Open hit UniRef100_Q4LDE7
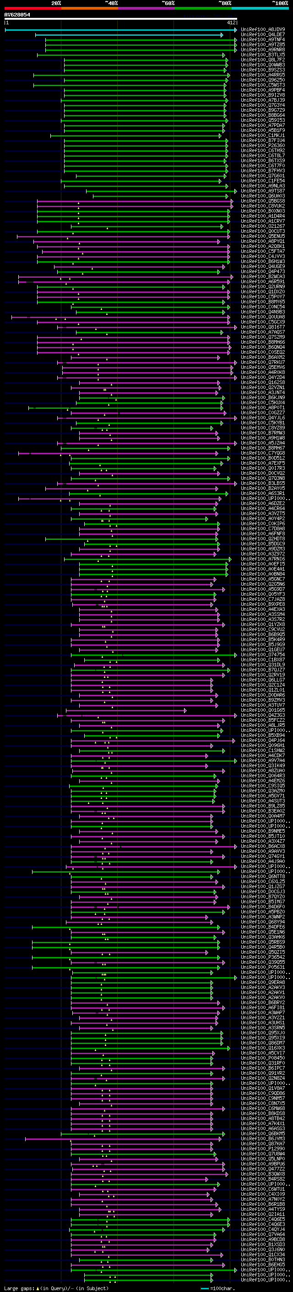Image resolution: width=293 pixels, height=1292 pixels. tap(263, 35)
